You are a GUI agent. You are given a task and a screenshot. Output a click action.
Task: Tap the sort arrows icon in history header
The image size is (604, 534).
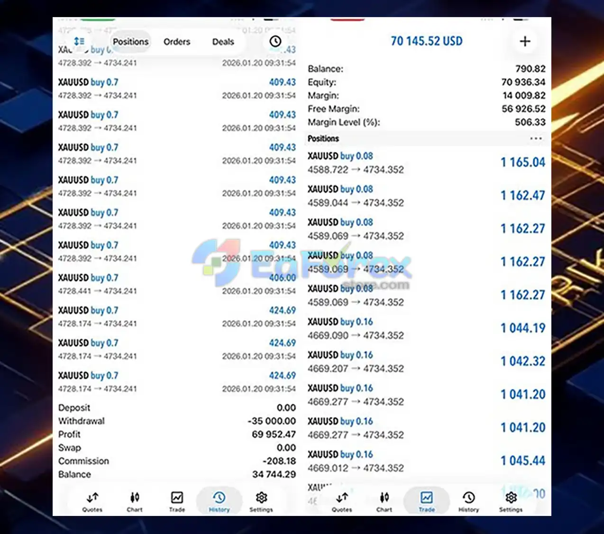79,42
